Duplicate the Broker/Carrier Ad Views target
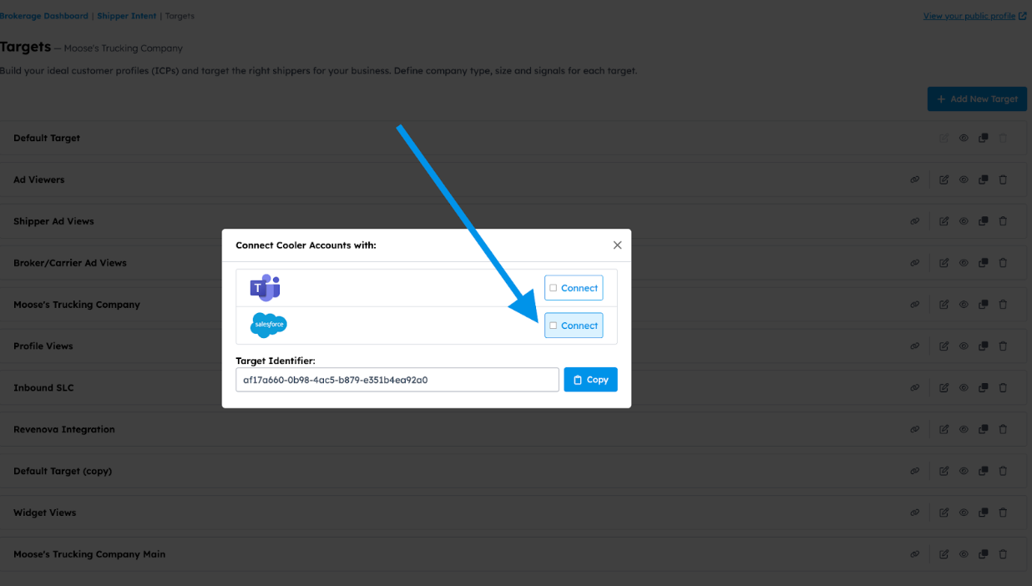This screenshot has height=586, width=1032. coord(983,263)
